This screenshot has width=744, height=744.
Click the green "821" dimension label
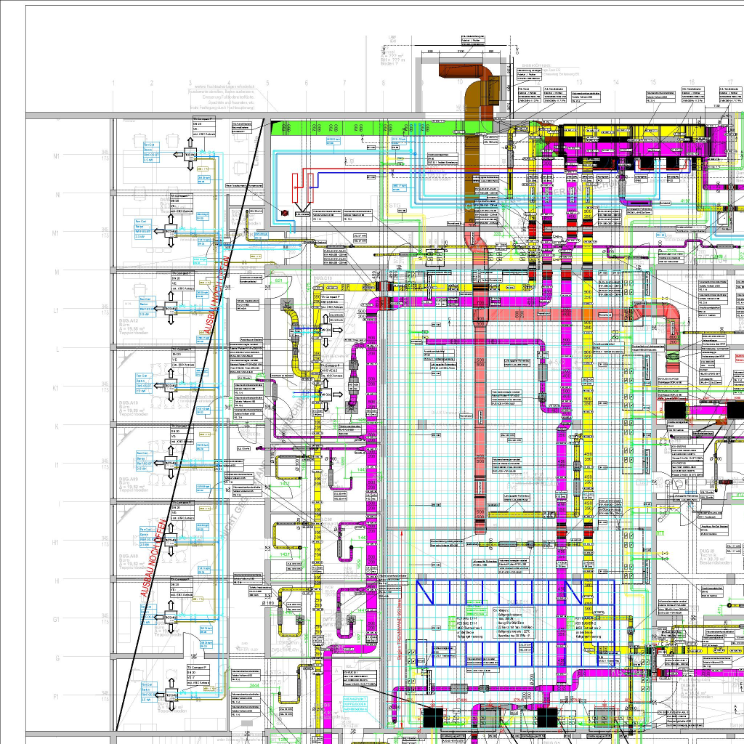click(278, 280)
